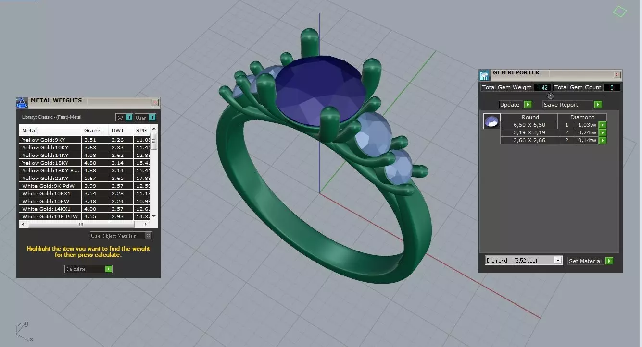Select the 3,19 X 3,19 gem size cell
This screenshot has width=642, height=347.
pyautogui.click(x=529, y=133)
